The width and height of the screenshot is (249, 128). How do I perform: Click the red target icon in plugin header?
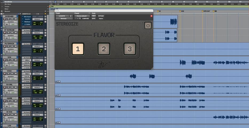click(151, 16)
